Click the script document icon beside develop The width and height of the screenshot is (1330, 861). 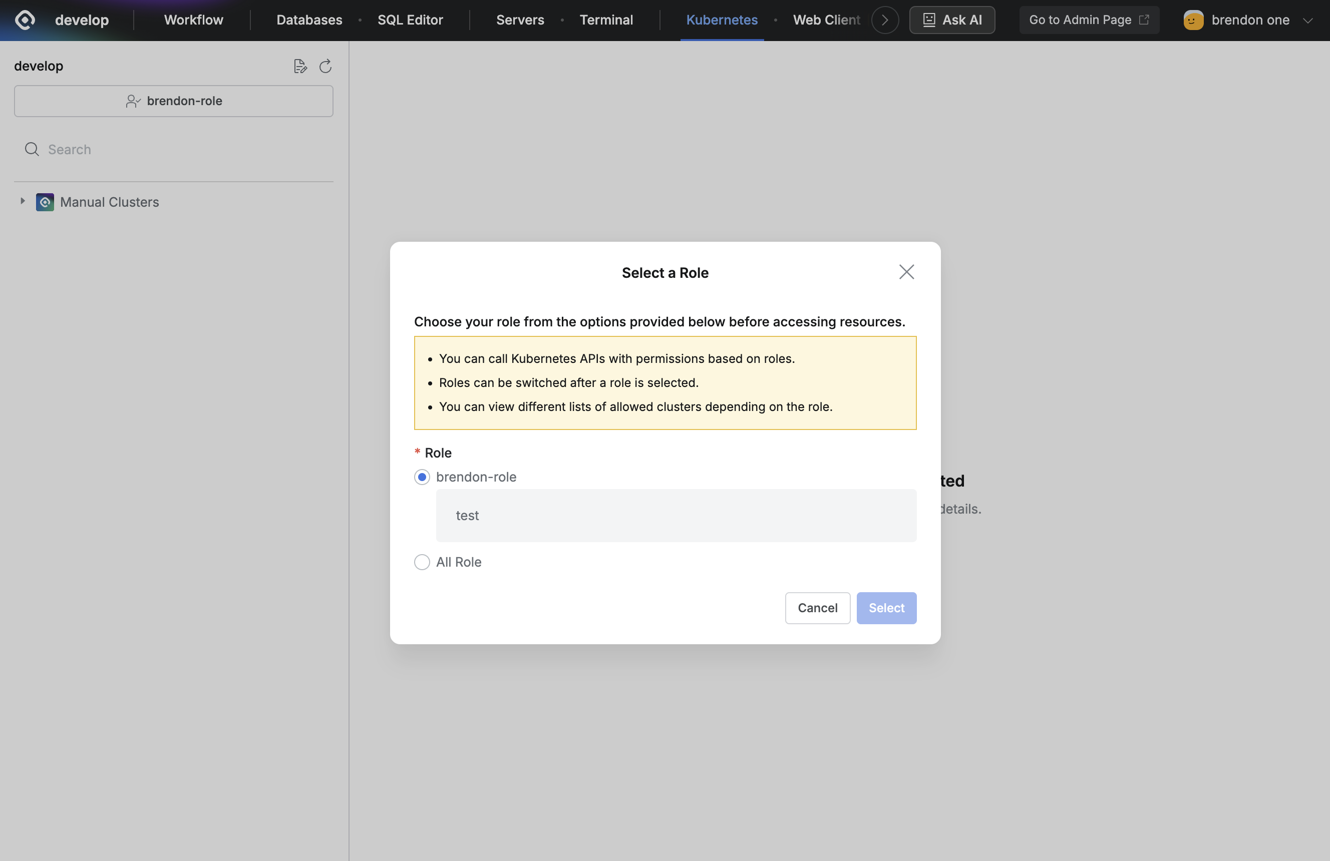[x=300, y=67]
